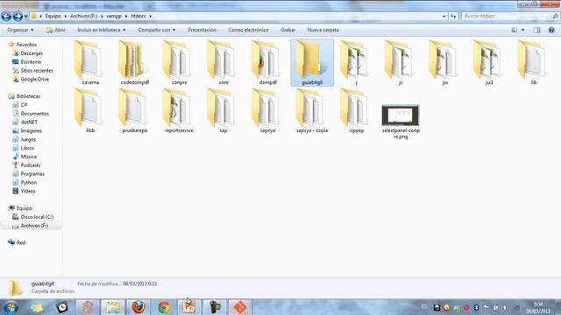Click the xampp breadcrumb segment
Viewport: 561px width, 315px height.
(x=114, y=16)
